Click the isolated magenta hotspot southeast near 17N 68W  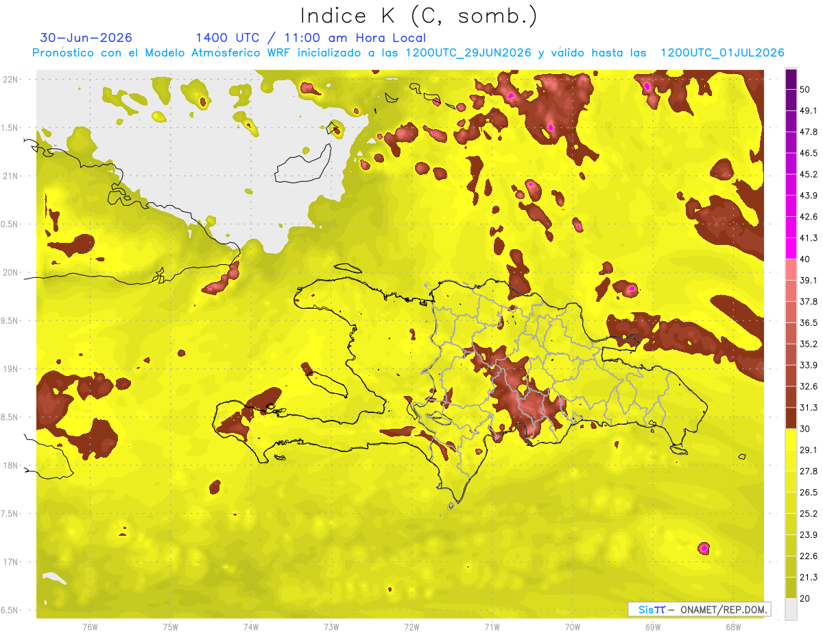pos(704,547)
